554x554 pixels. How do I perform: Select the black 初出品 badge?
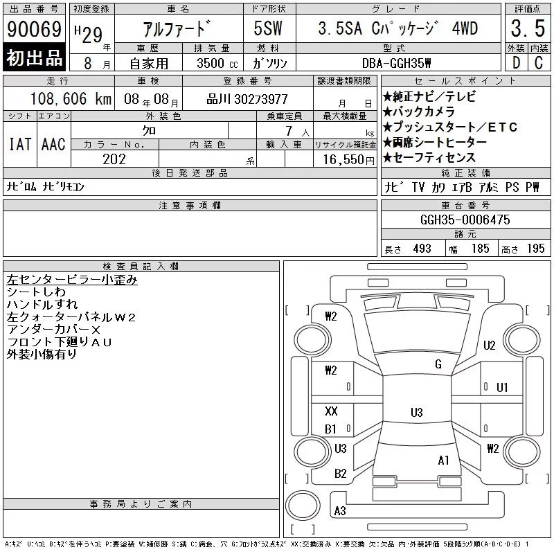coord(34,57)
